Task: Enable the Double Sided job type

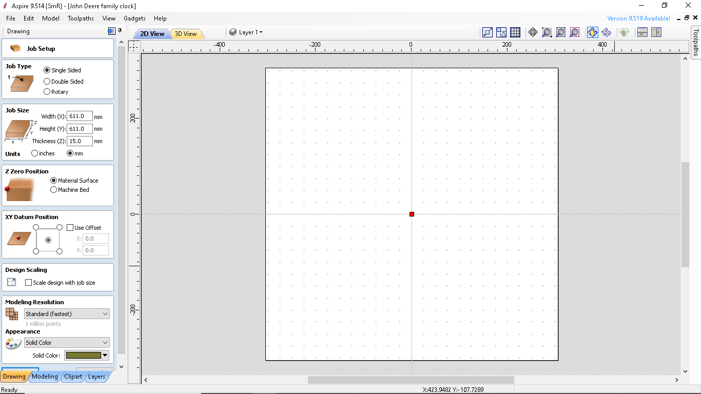Action: 47,81
